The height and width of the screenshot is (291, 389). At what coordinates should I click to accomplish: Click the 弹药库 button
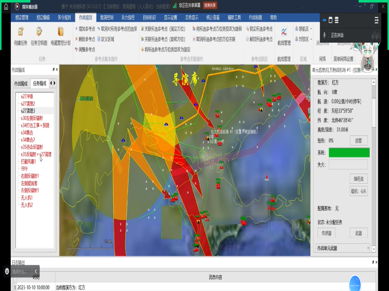[x=358, y=178]
